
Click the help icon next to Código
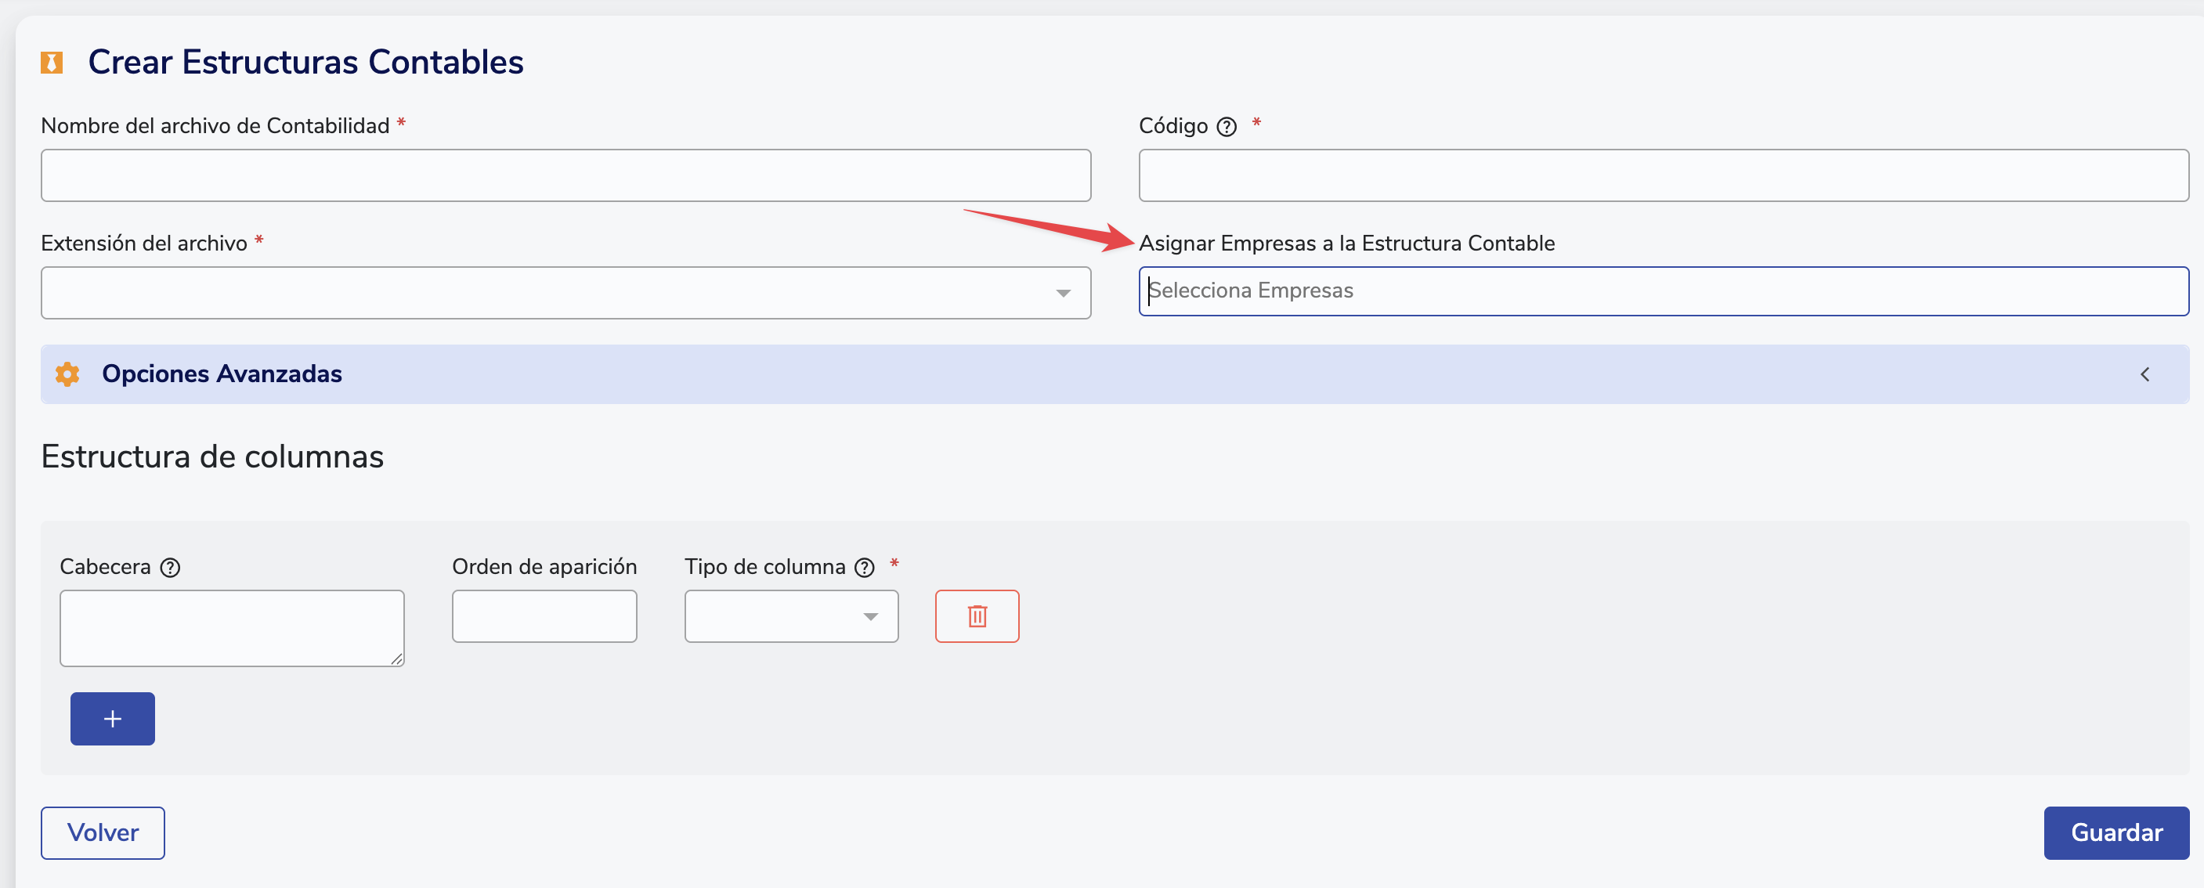pos(1226,127)
